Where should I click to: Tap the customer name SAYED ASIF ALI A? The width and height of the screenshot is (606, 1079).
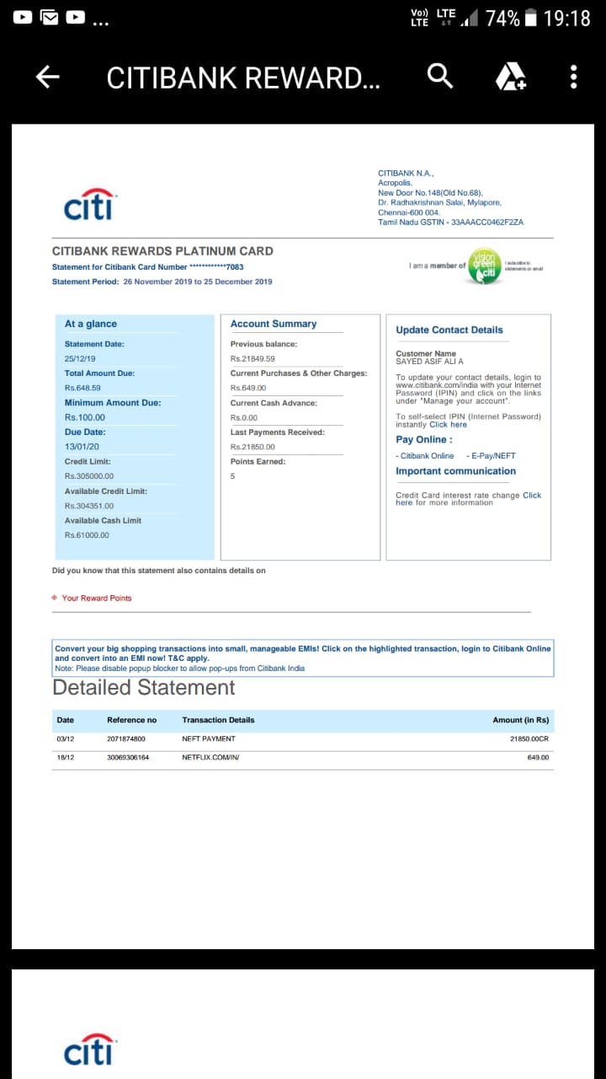(x=429, y=362)
